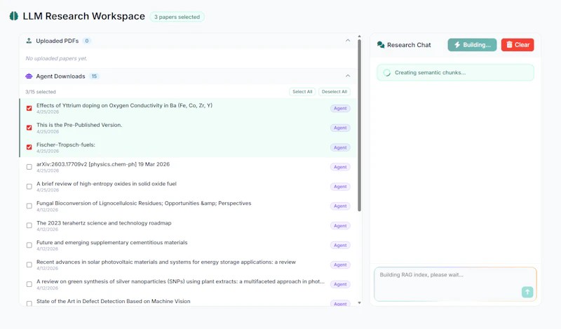Click the send arrow icon in the chat box
The height and width of the screenshot is (329, 561).
click(527, 292)
